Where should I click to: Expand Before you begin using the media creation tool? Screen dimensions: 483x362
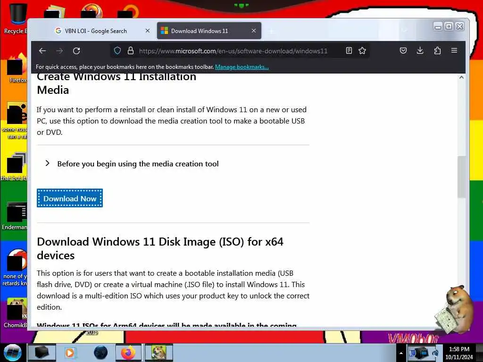pos(132,164)
